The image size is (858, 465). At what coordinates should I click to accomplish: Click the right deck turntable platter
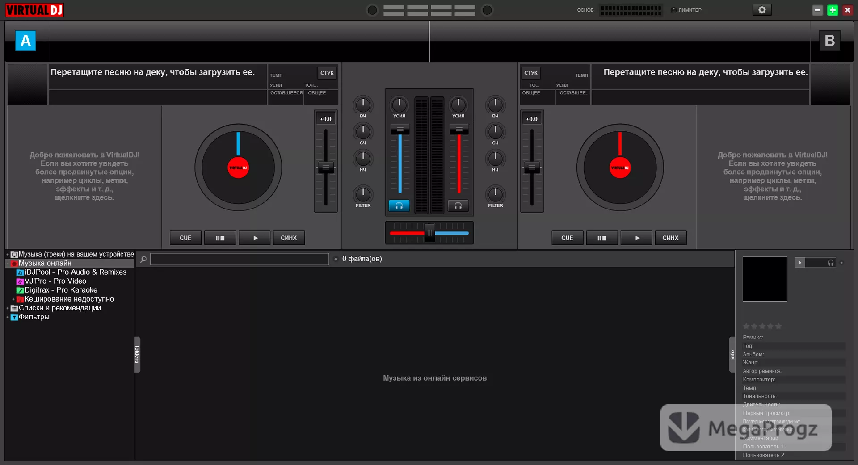tap(620, 168)
